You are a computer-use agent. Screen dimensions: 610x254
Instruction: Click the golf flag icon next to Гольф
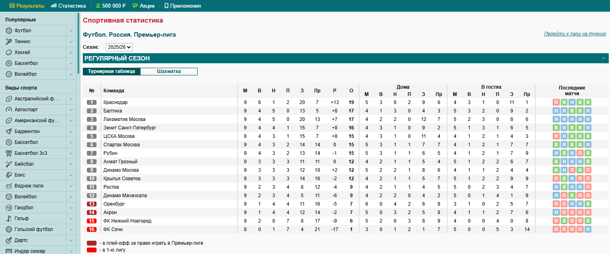pos(9,219)
